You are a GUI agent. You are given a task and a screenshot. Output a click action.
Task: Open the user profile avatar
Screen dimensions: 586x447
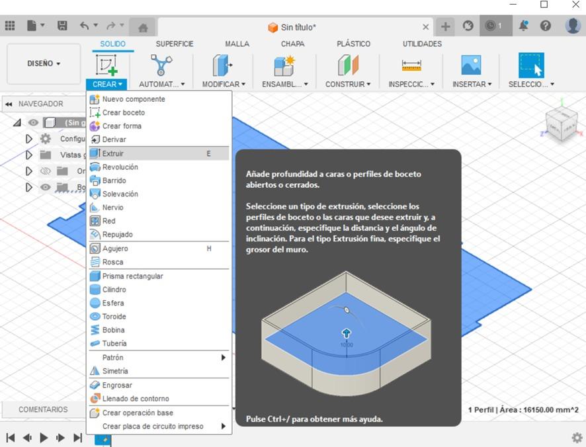click(x=573, y=26)
